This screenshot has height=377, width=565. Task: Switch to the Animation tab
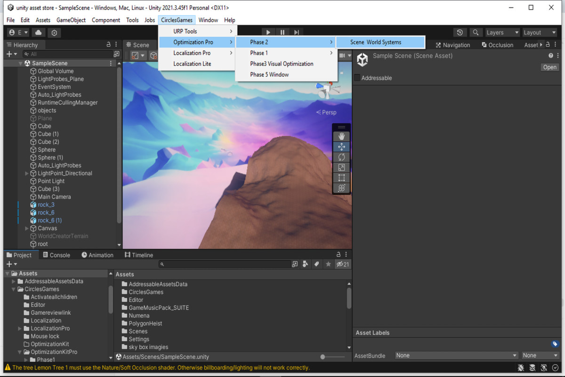click(97, 255)
